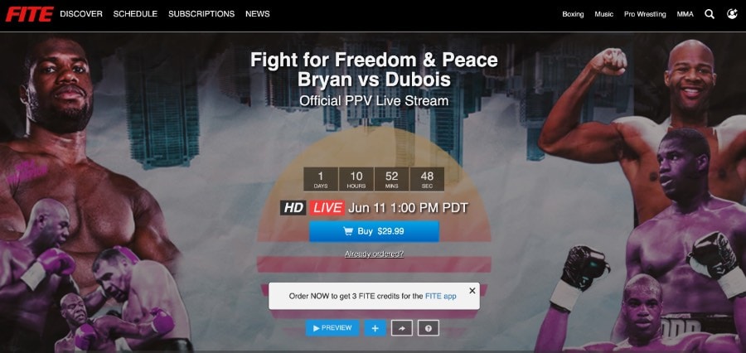Click the FITE logo
Screen dimensions: 746x353
[x=29, y=14]
